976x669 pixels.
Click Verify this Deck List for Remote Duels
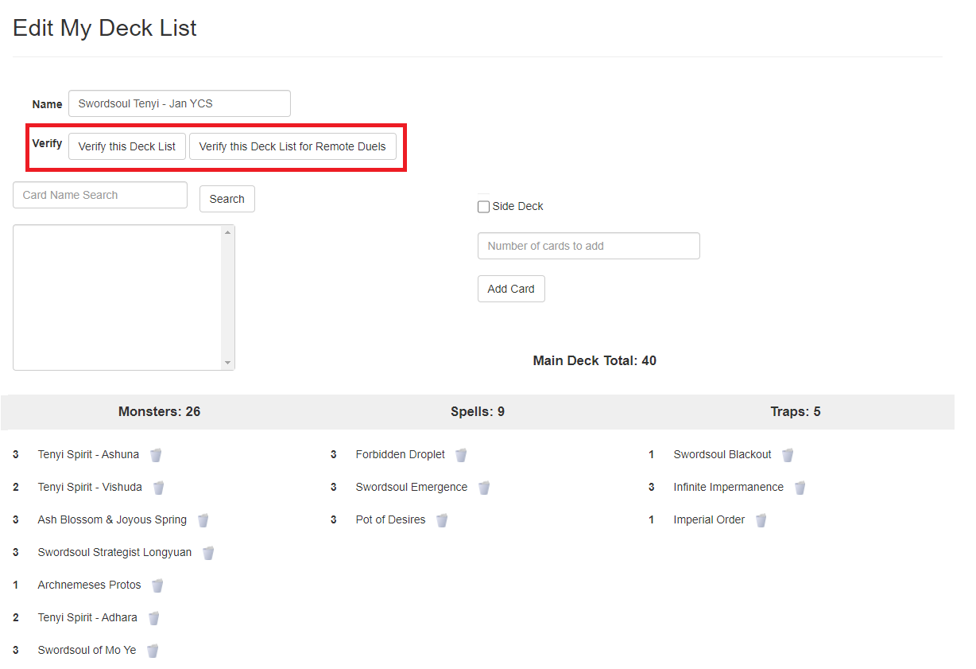[292, 146]
